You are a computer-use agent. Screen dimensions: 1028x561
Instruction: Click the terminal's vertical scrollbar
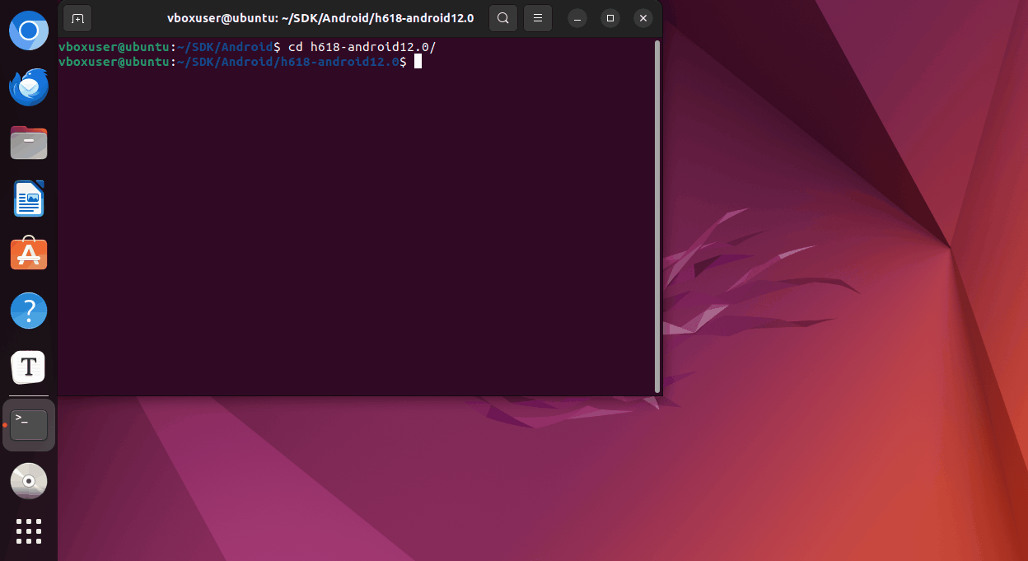[x=657, y=216]
